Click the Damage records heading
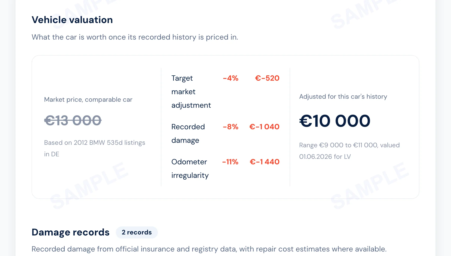This screenshot has width=451, height=256. click(x=71, y=232)
